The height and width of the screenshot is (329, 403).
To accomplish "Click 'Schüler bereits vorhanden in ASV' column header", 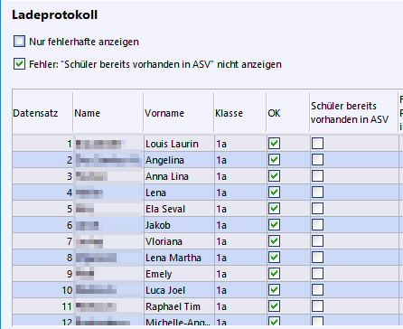I will coord(353,113).
